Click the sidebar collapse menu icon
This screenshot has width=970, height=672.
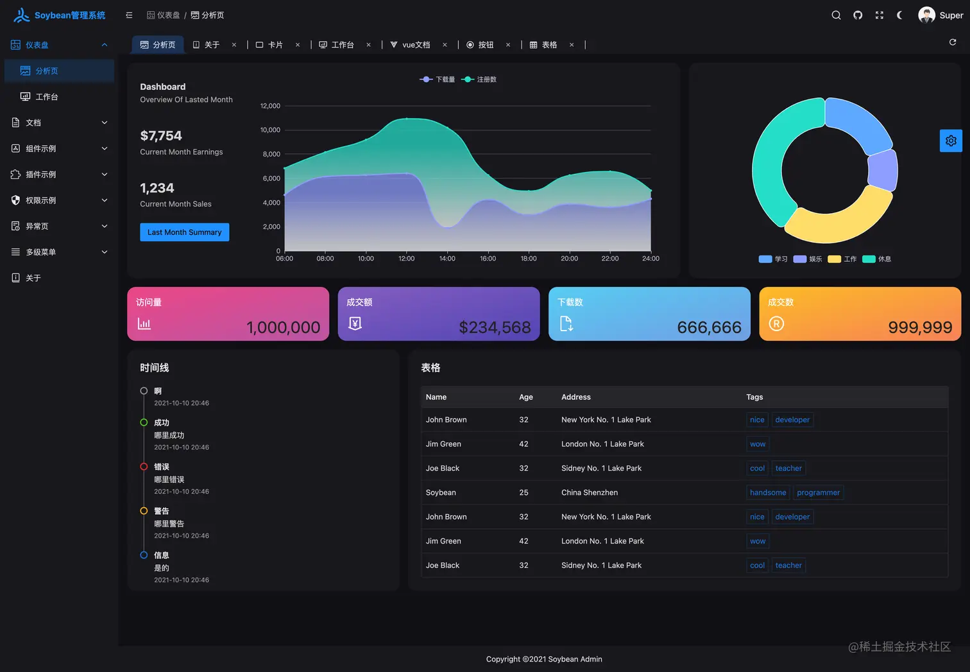click(129, 15)
